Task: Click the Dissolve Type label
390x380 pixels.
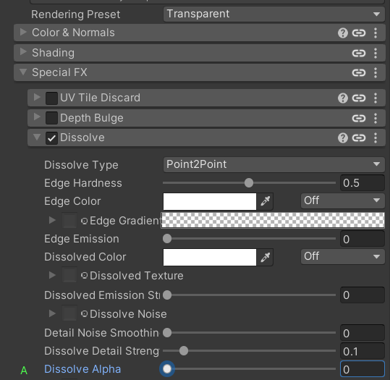Action: point(81,165)
